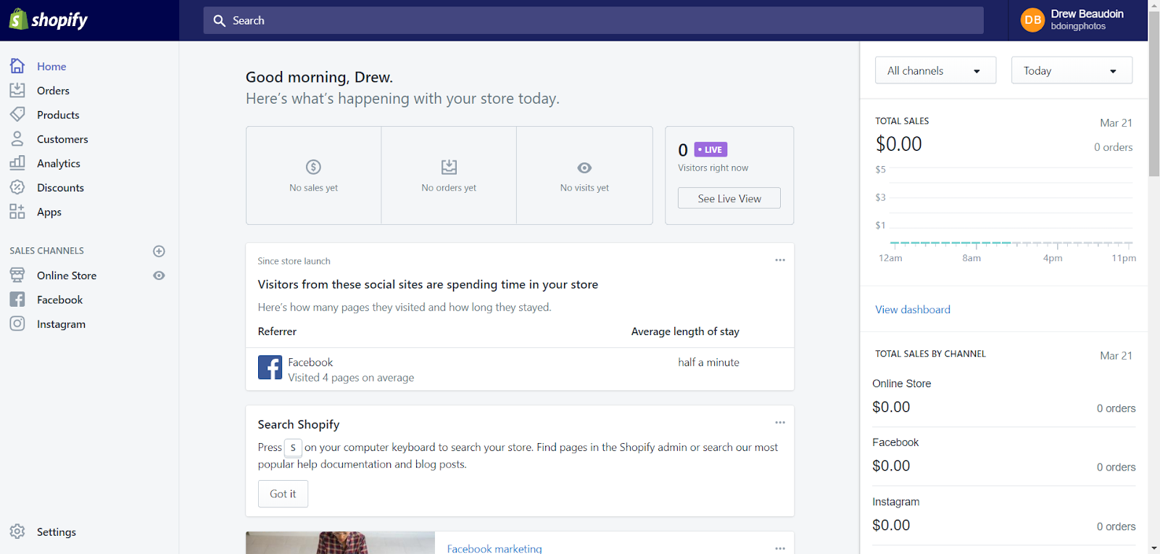Dismiss search tip with Got it
The image size is (1160, 554).
[283, 494]
